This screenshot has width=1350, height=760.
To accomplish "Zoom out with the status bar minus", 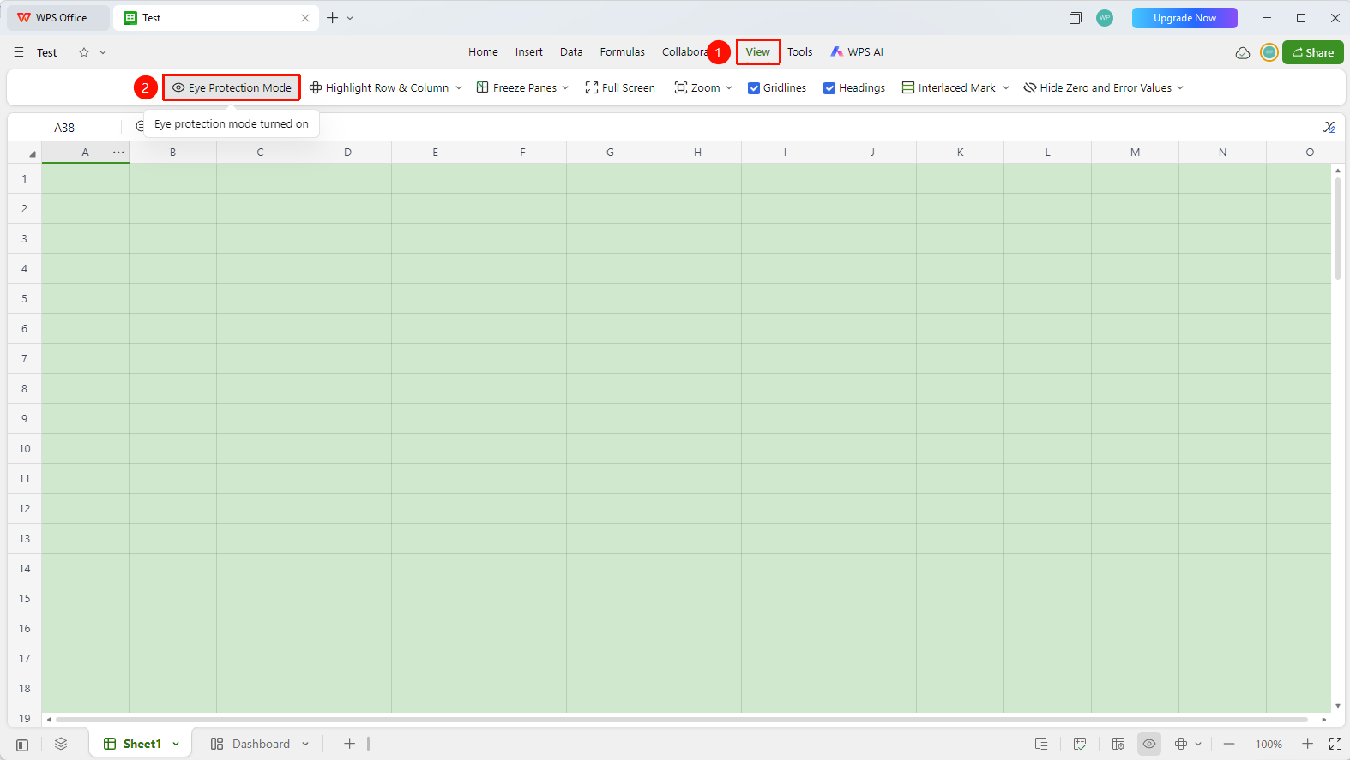I will (x=1229, y=744).
